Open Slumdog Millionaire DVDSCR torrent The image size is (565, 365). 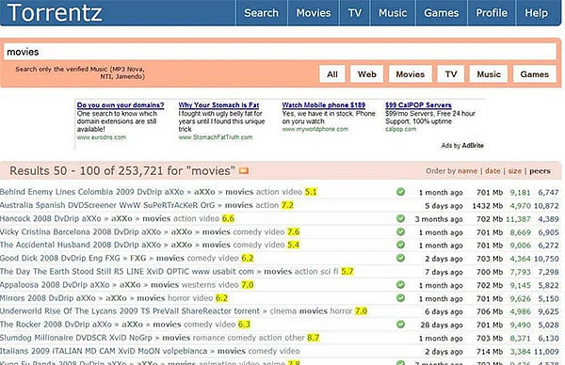[76, 338]
